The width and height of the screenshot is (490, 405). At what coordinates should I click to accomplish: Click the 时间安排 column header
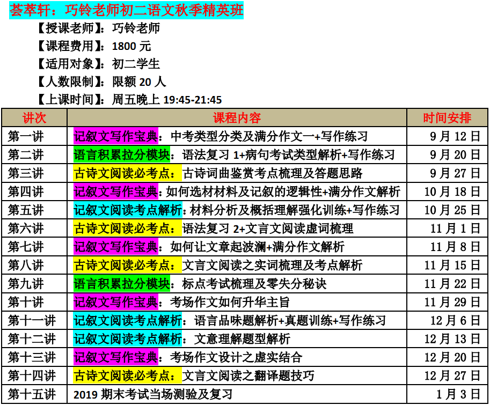pyautogui.click(x=447, y=117)
